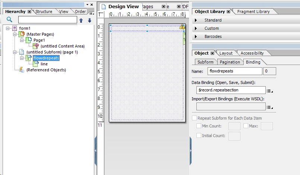Click the line object icon in hierarchy
Screen dimensions: 300x175
pyautogui.click(x=36, y=64)
